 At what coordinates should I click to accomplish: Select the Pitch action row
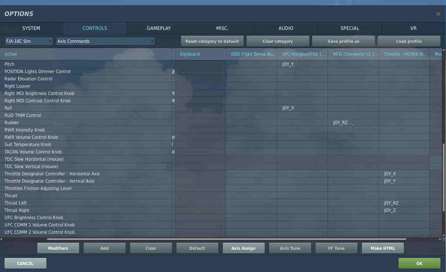85,64
